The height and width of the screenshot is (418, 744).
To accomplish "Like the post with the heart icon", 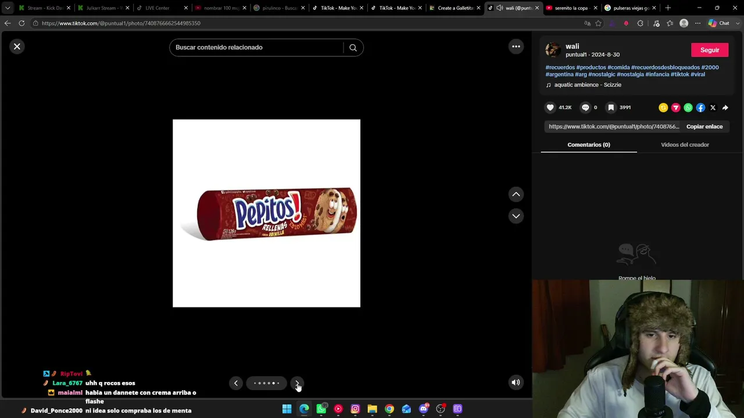I will point(550,107).
